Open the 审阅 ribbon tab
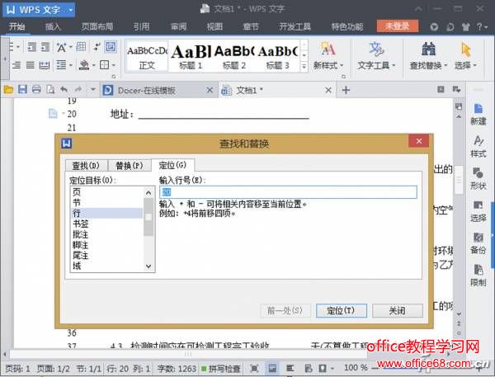Viewport: 495px width, 377px height. click(179, 26)
